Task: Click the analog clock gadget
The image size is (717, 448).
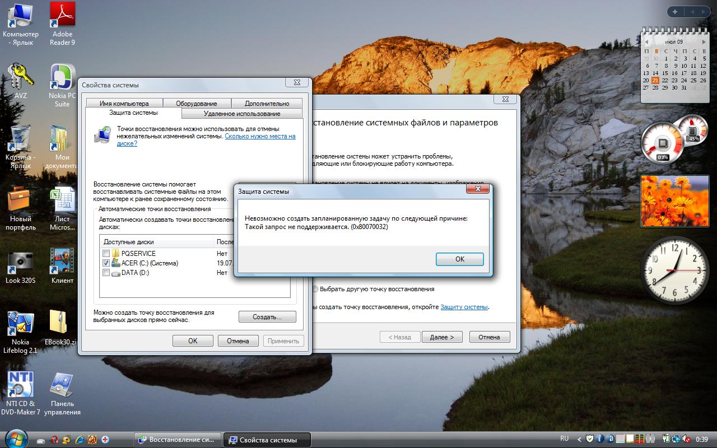Action: (676, 270)
